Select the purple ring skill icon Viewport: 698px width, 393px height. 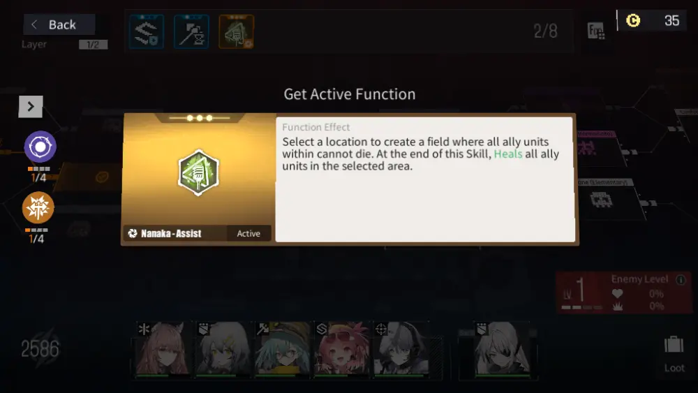click(40, 147)
